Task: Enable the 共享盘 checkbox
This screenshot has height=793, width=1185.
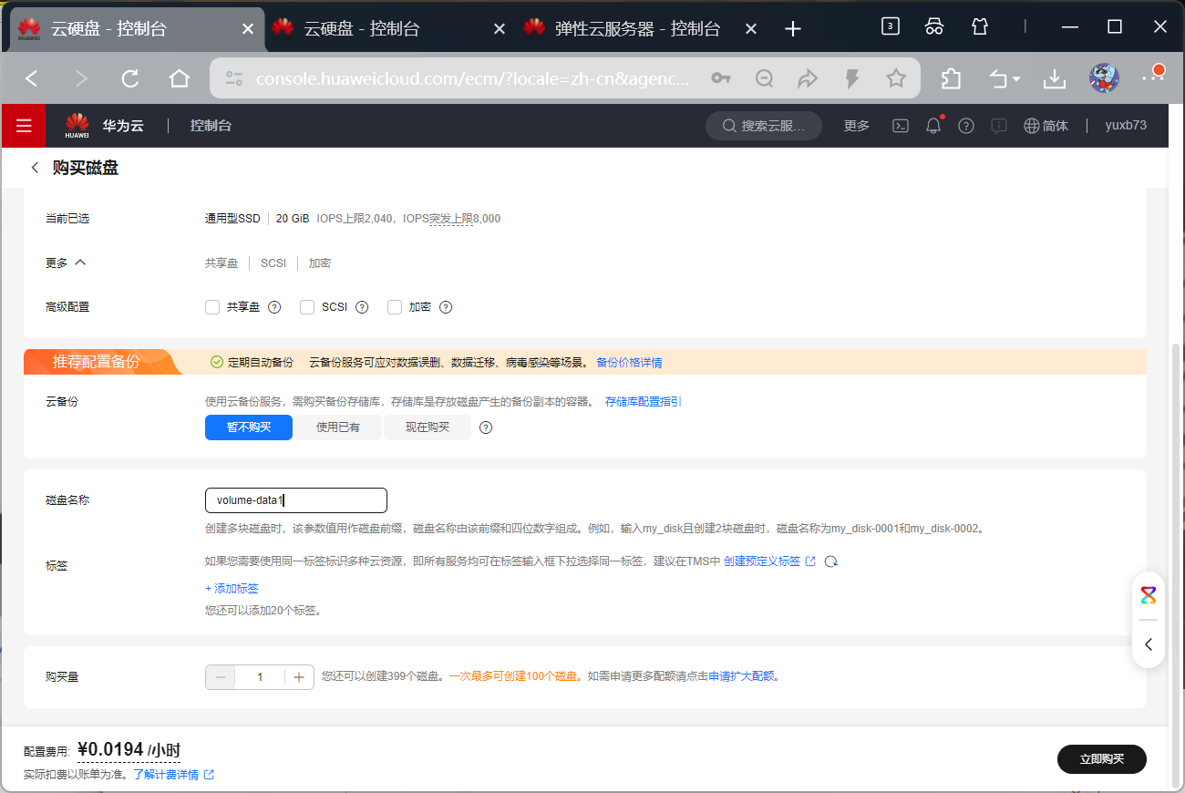Action: coord(212,307)
